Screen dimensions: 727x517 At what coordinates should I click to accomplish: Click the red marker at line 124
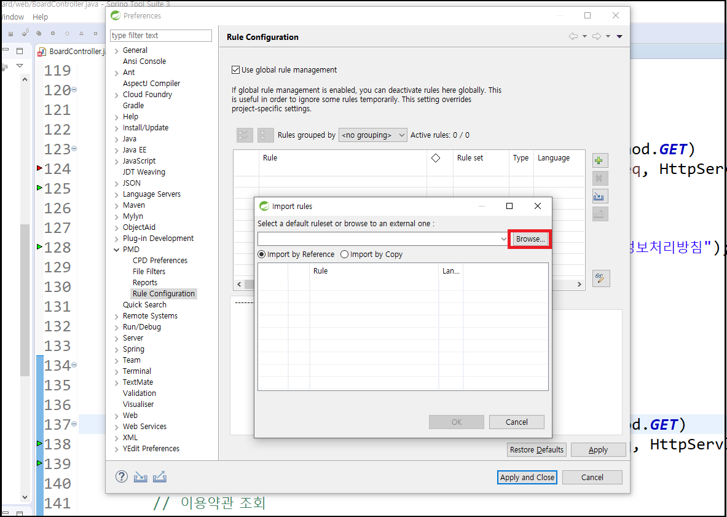click(x=39, y=168)
